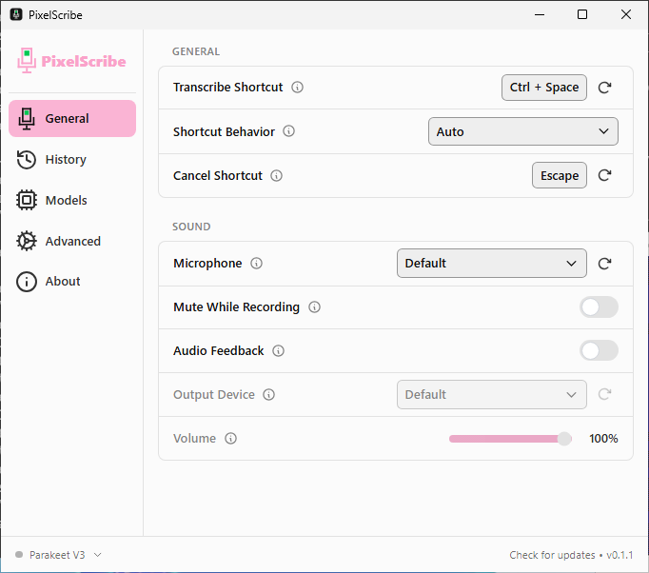Turn on Audio Feedback toggle
This screenshot has width=649, height=573.
pos(599,350)
